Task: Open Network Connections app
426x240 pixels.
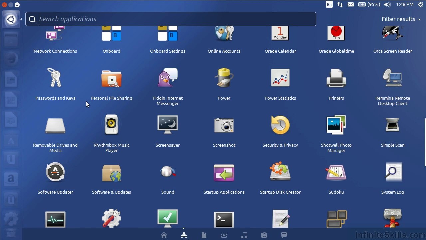Action: click(55, 39)
